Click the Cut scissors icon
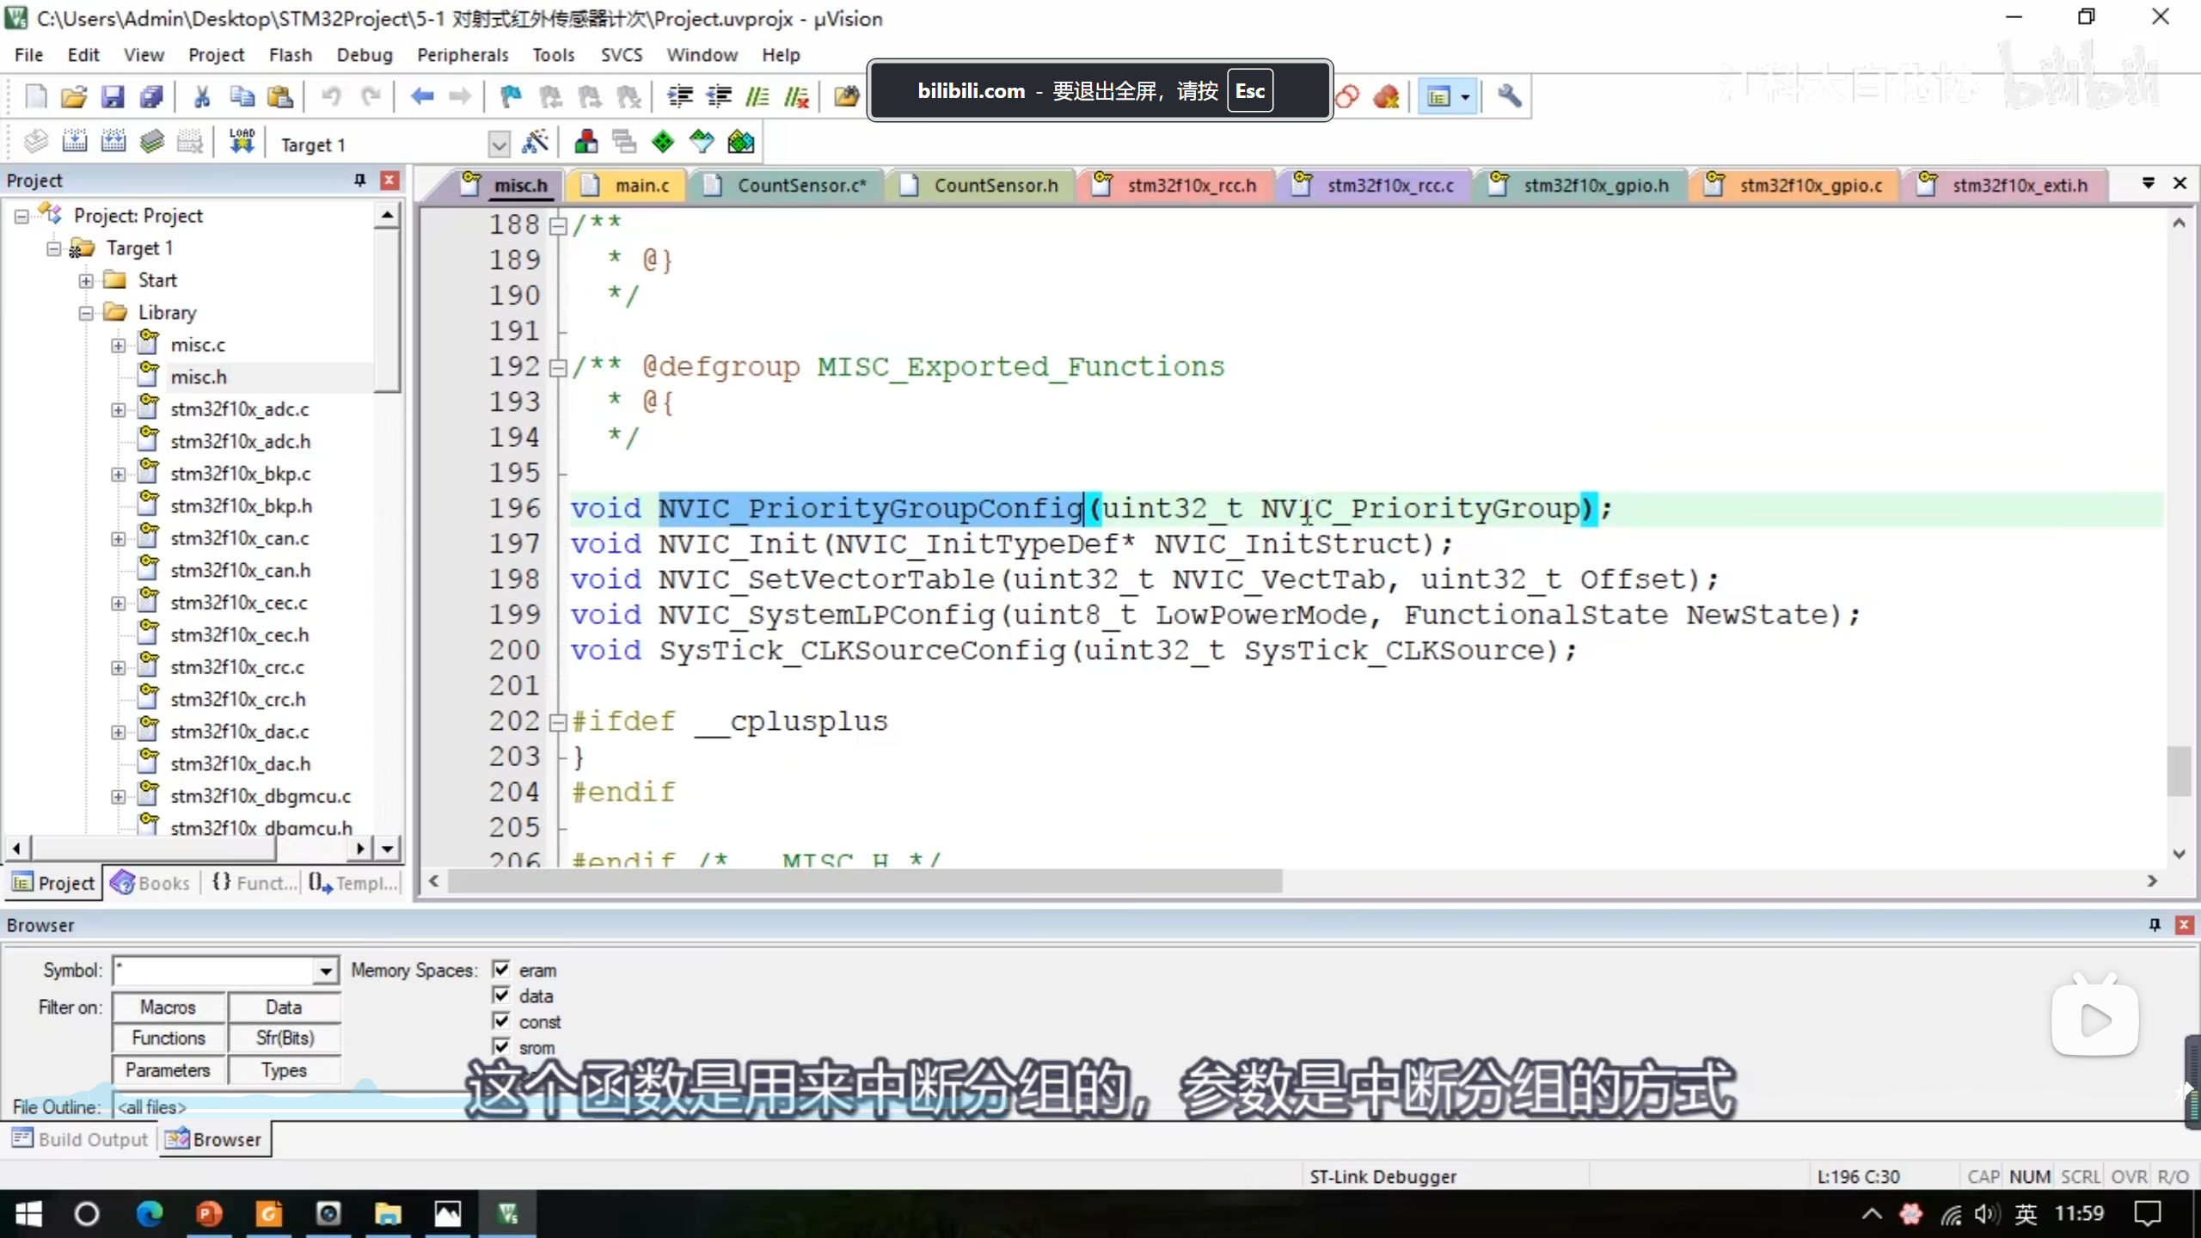The width and height of the screenshot is (2201, 1238). tap(202, 96)
